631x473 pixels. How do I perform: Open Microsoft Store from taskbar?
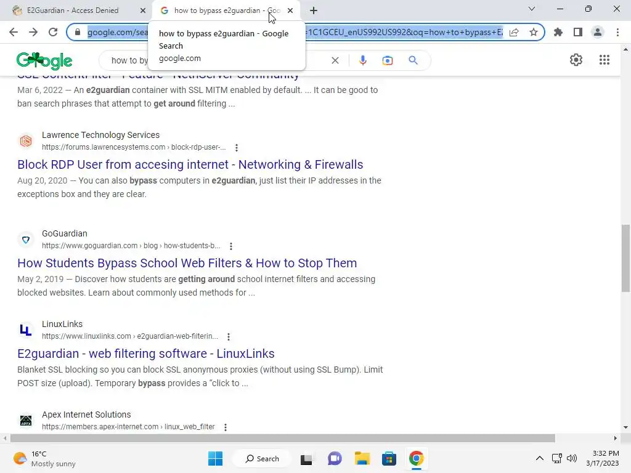(389, 458)
